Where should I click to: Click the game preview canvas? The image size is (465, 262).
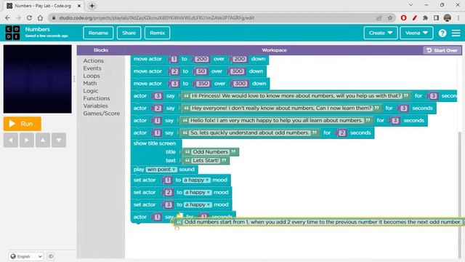37,79
